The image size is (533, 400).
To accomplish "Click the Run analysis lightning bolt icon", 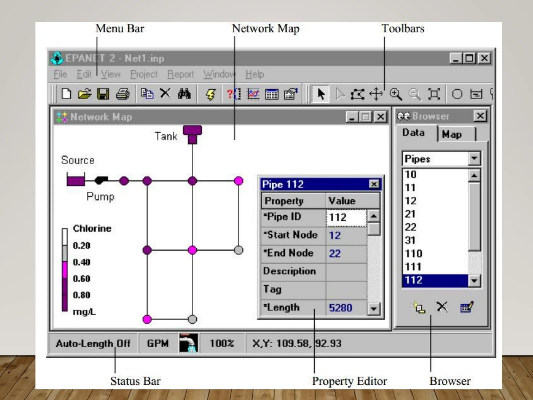I will (211, 94).
